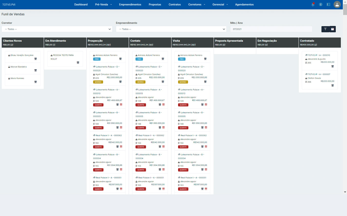
Task: Click the info icon in top bar
Action: pos(321,5)
